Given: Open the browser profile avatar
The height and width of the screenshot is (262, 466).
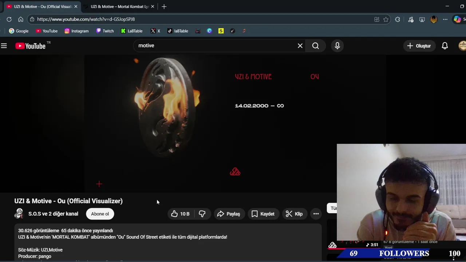Looking at the screenshot, I should 434,19.
